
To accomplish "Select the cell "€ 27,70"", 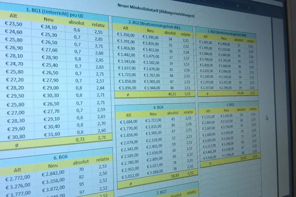I will coord(52,112).
